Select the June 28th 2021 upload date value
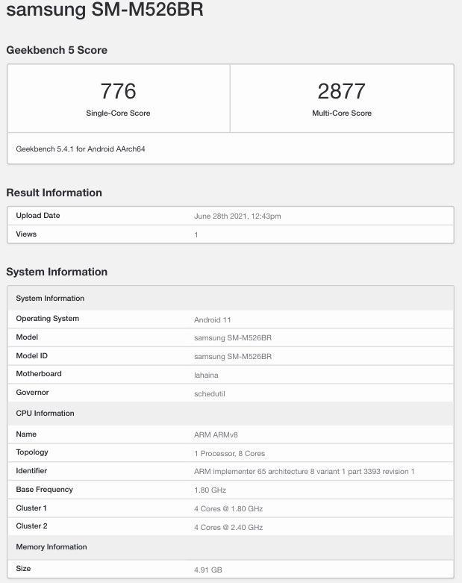Image resolution: width=462 pixels, height=583 pixels. (x=237, y=216)
